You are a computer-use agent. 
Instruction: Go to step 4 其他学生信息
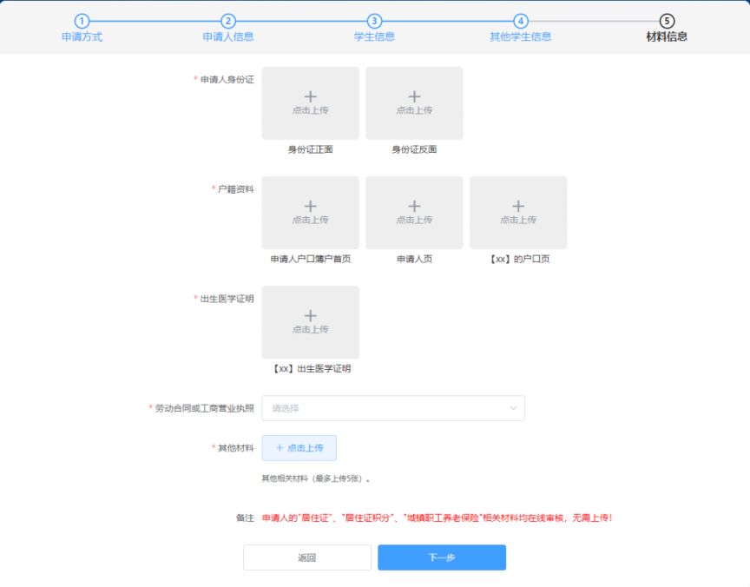tap(521, 29)
